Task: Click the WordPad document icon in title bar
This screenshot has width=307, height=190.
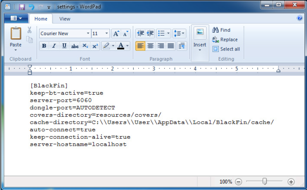Action: tap(8, 7)
